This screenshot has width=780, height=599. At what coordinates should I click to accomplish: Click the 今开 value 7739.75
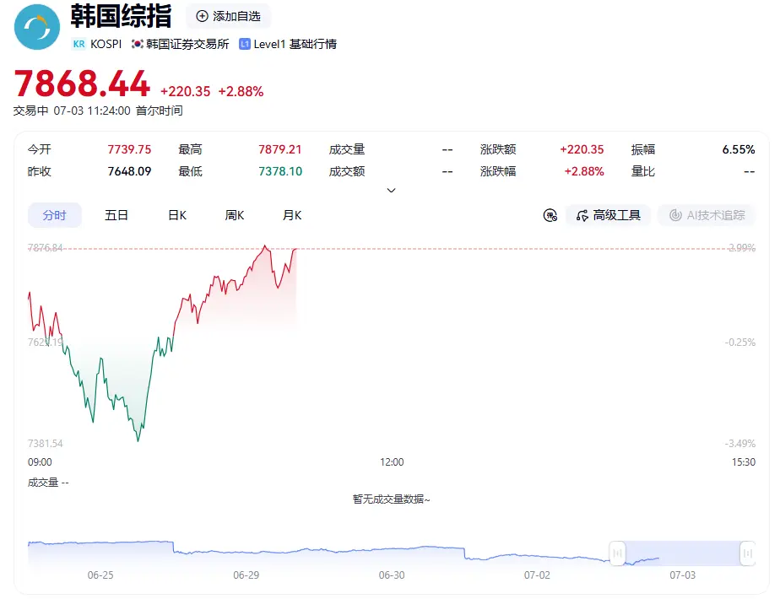click(x=129, y=149)
